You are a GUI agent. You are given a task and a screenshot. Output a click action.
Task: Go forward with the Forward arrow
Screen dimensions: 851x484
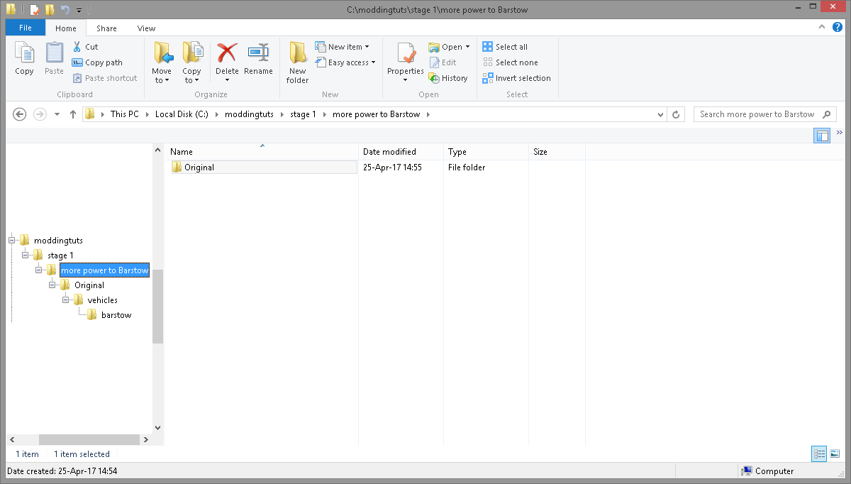click(x=40, y=114)
